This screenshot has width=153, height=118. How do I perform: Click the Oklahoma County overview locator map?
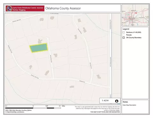[x=135, y=15]
